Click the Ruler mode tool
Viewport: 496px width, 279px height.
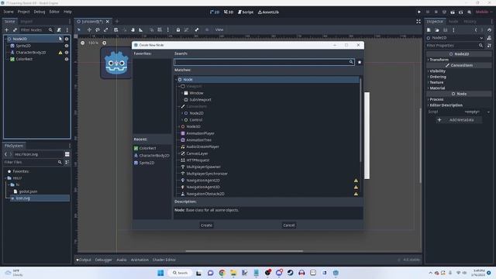tap(141, 29)
